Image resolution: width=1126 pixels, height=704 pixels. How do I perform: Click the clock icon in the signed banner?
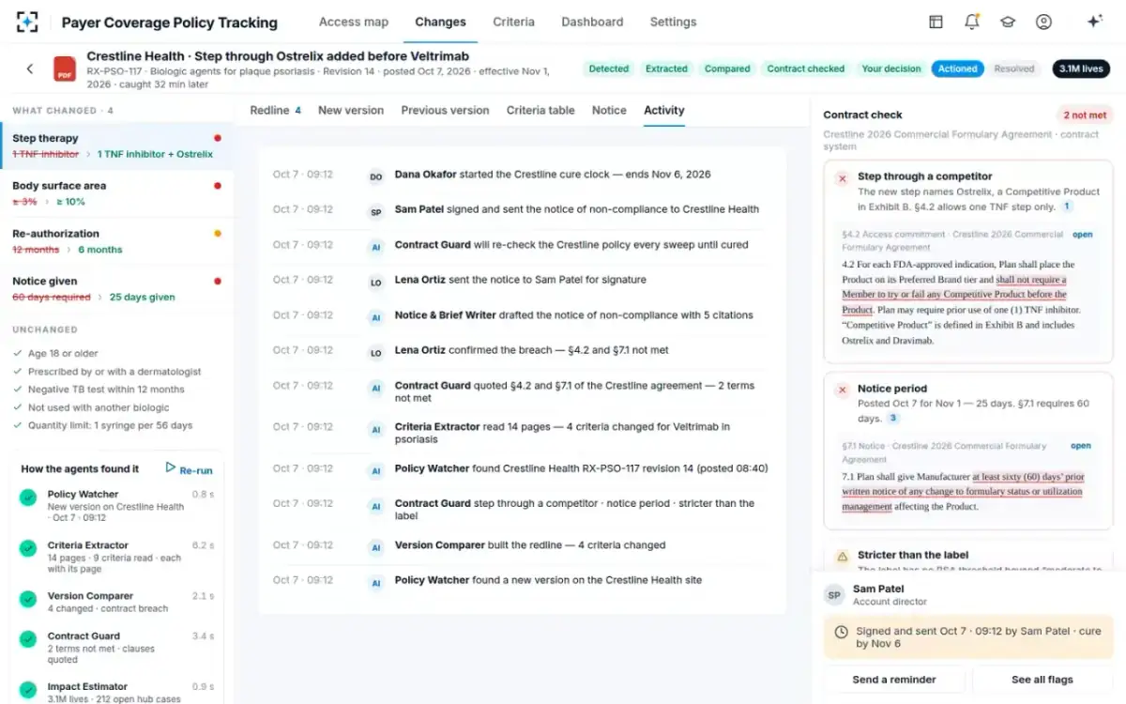point(841,632)
